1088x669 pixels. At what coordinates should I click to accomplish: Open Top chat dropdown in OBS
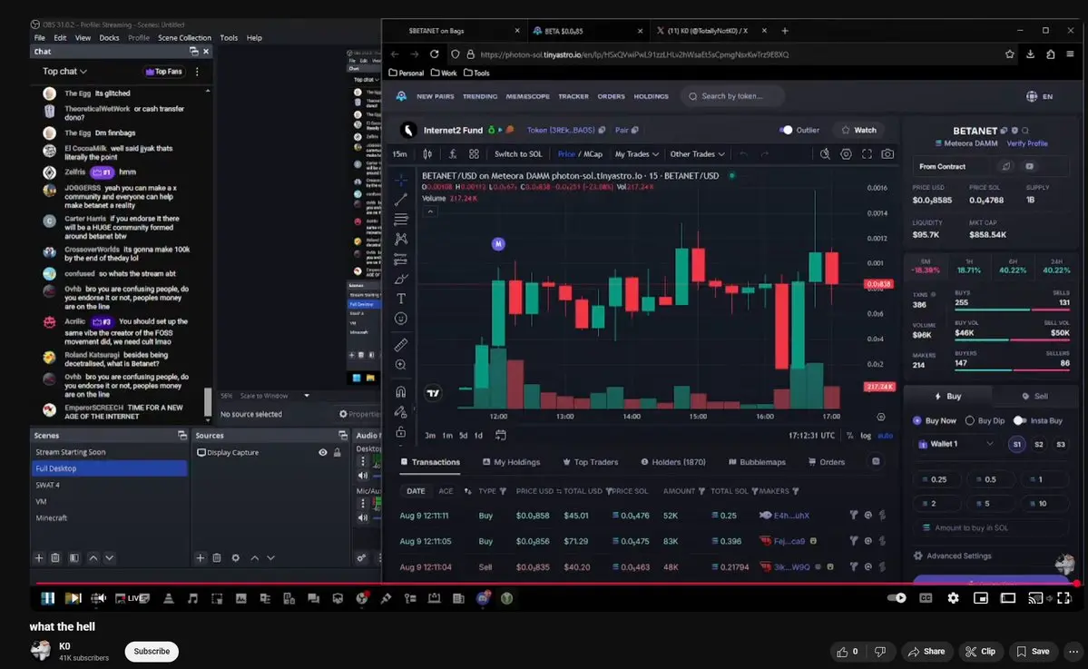64,72
